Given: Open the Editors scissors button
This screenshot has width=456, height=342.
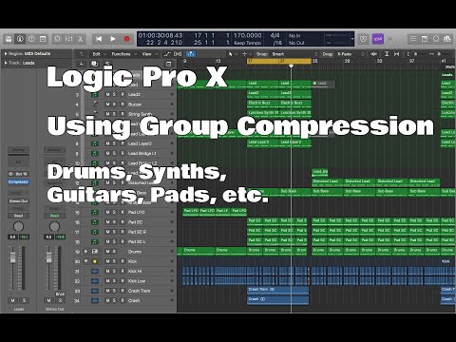Looking at the screenshot, I should [80, 39].
